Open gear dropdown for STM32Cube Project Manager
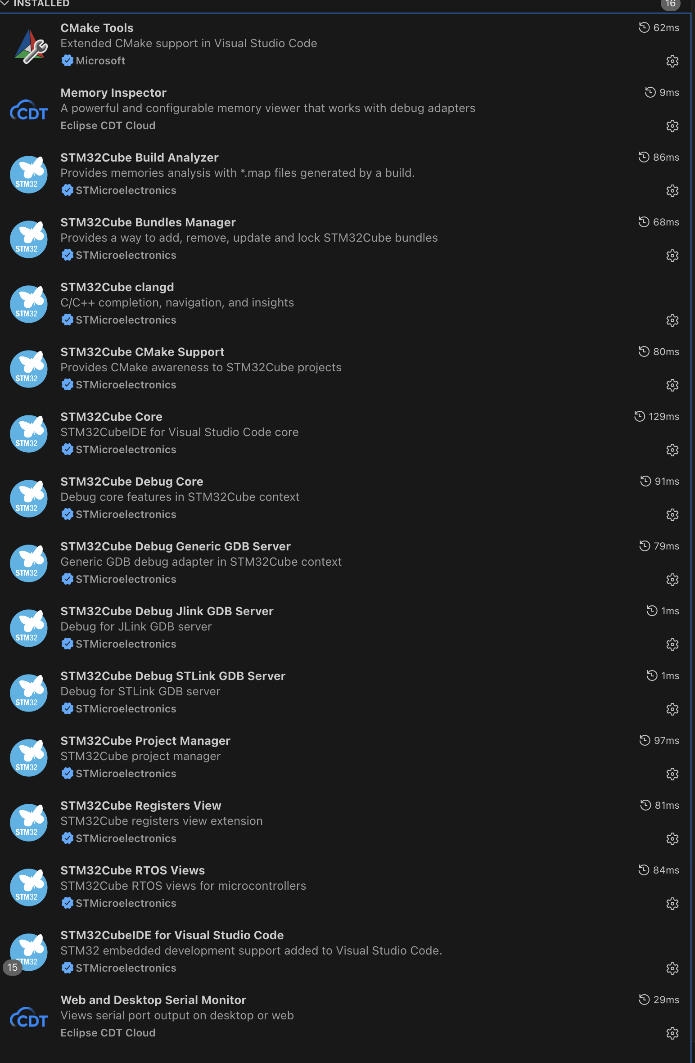This screenshot has height=1063, width=695. point(672,774)
